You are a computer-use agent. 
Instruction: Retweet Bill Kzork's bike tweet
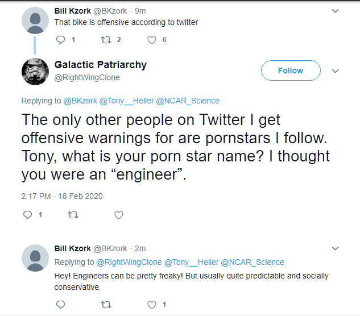point(106,40)
